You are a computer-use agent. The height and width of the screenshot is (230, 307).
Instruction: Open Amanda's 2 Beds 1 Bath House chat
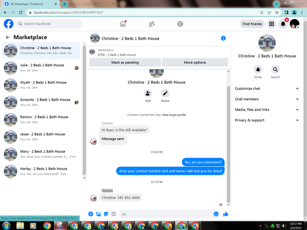click(x=41, y=102)
